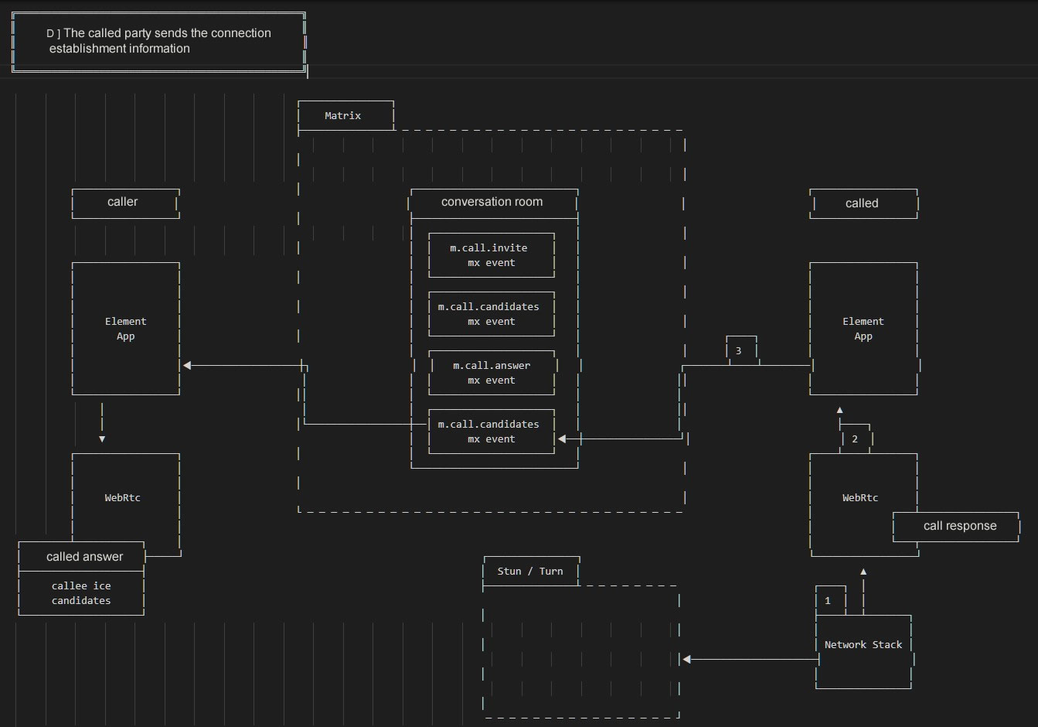Click the WebRtc box under the caller
Viewport: 1038px width, 727px height.
124,497
